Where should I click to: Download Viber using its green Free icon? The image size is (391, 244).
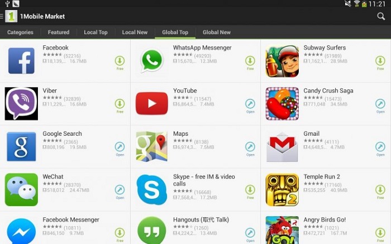click(x=120, y=104)
